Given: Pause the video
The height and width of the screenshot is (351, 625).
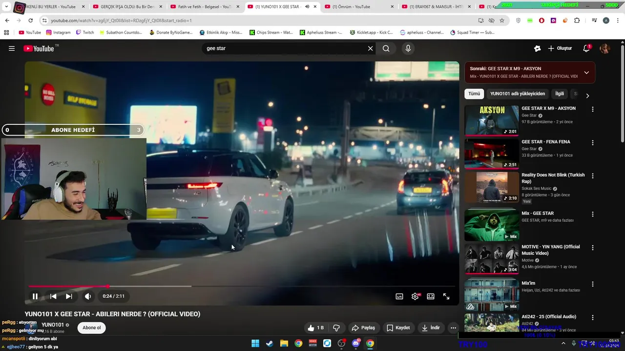Looking at the screenshot, I should click(35, 296).
